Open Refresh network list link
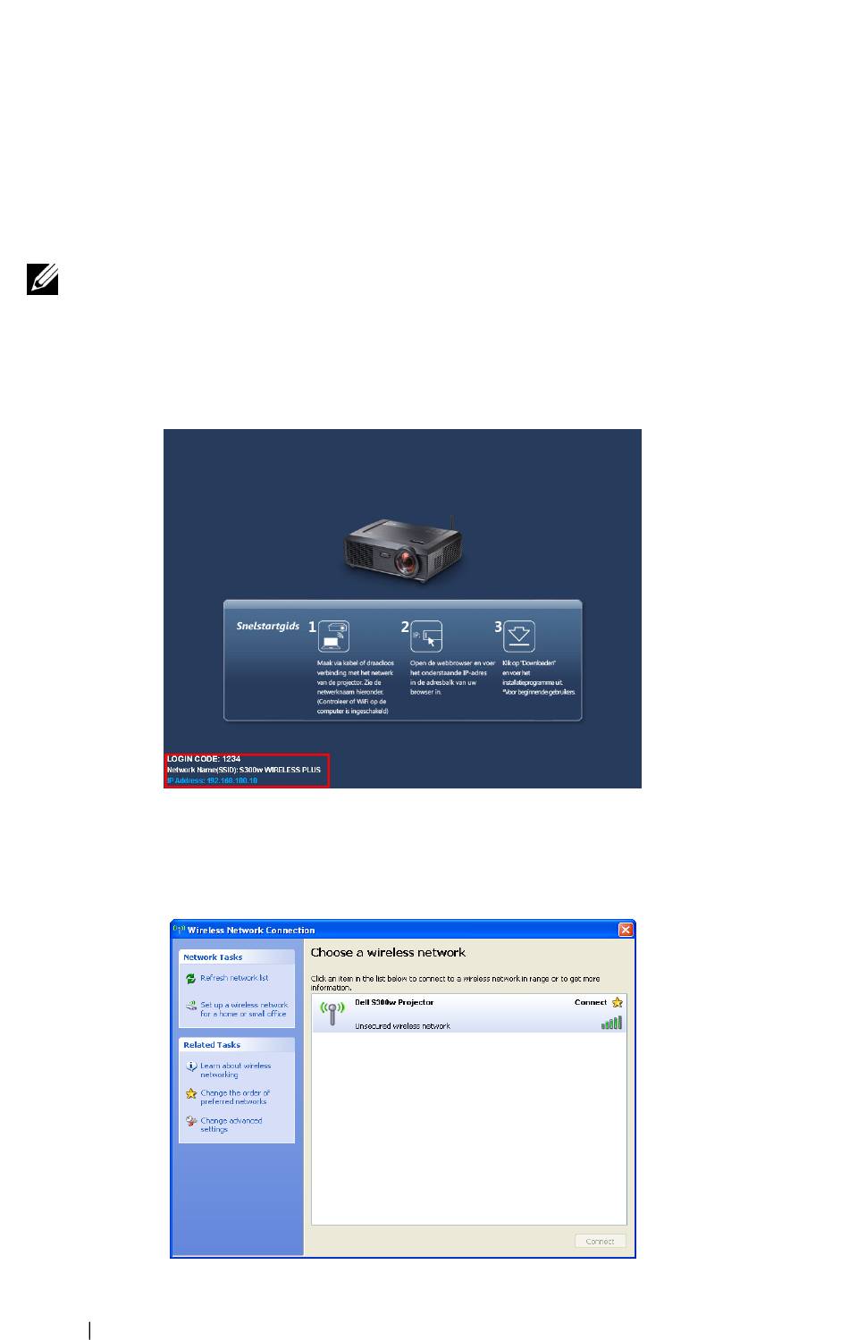This screenshot has width=849, height=1340. (234, 978)
